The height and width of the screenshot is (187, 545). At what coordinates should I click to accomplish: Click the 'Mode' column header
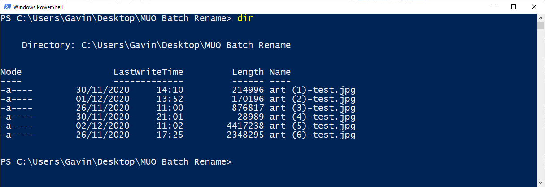(11, 72)
